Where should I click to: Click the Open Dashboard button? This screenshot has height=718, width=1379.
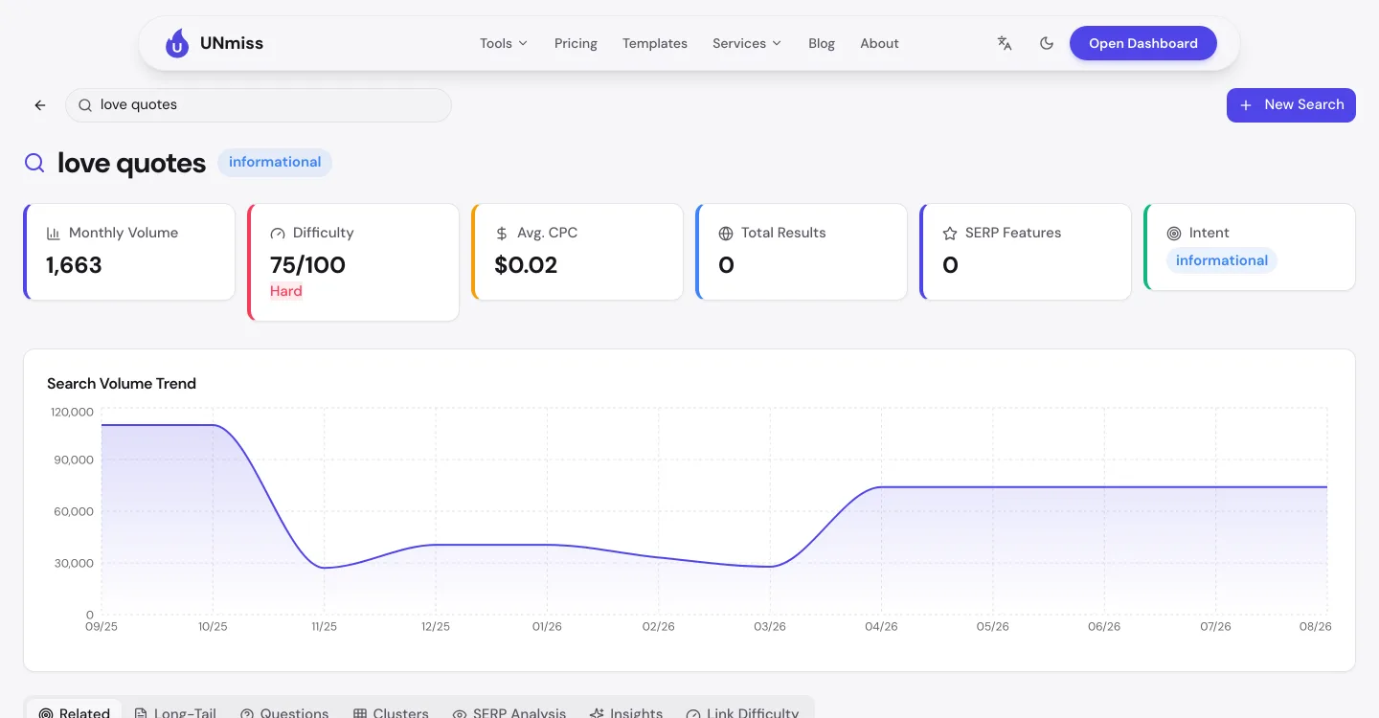(1143, 43)
